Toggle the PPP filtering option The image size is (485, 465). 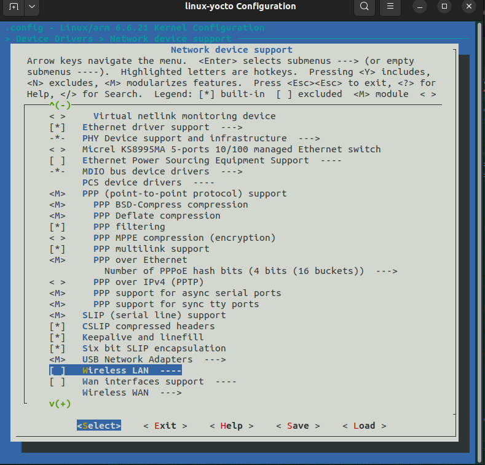click(58, 227)
